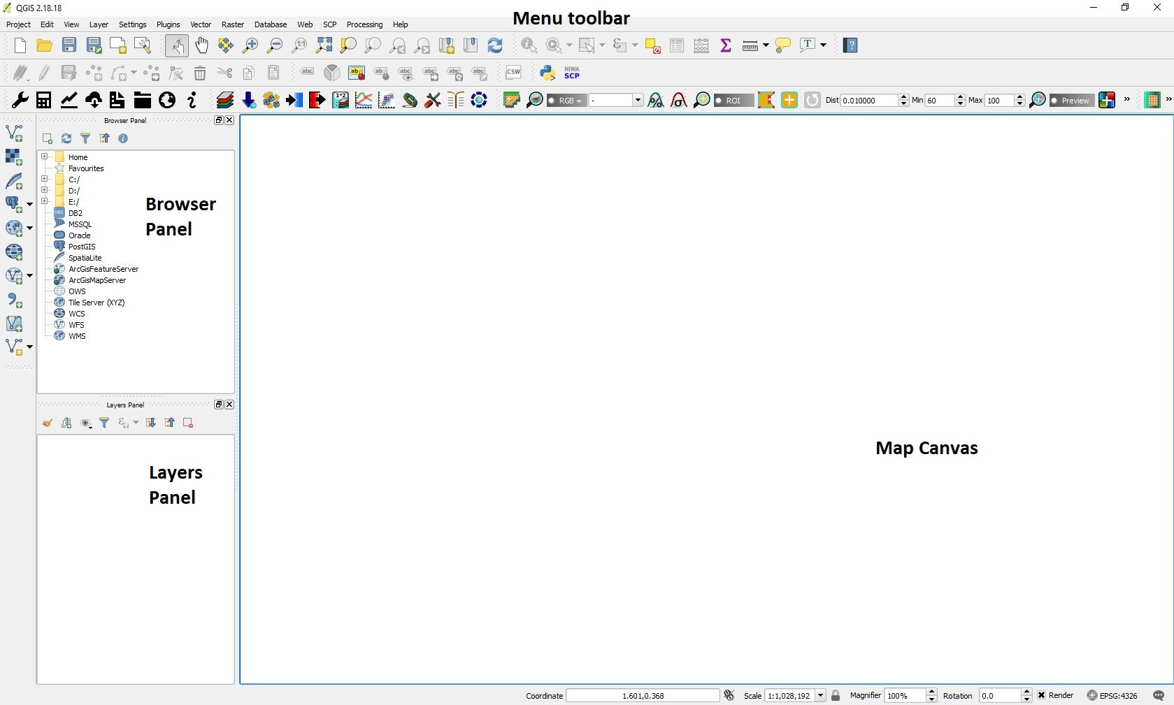The height and width of the screenshot is (705, 1174).
Task: Select the Identify Features tool
Action: tap(529, 45)
